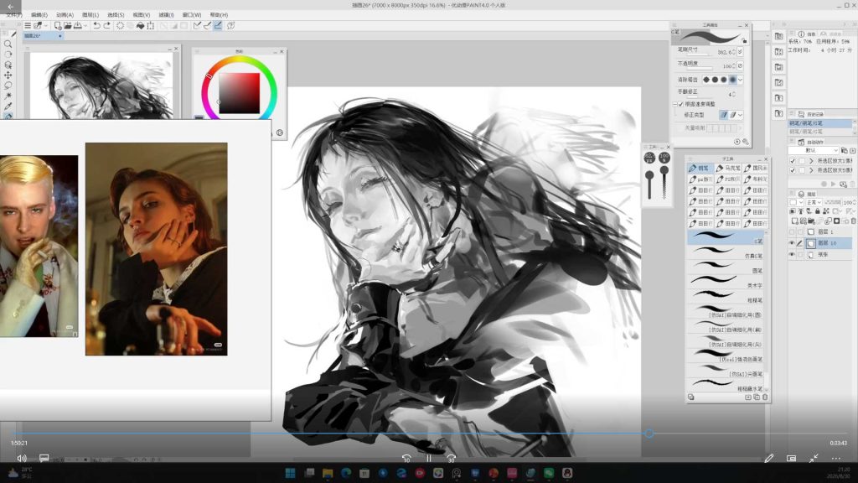Screen dimensions: 858x483
Task: Expand the first auto action row
Action: pos(811,161)
